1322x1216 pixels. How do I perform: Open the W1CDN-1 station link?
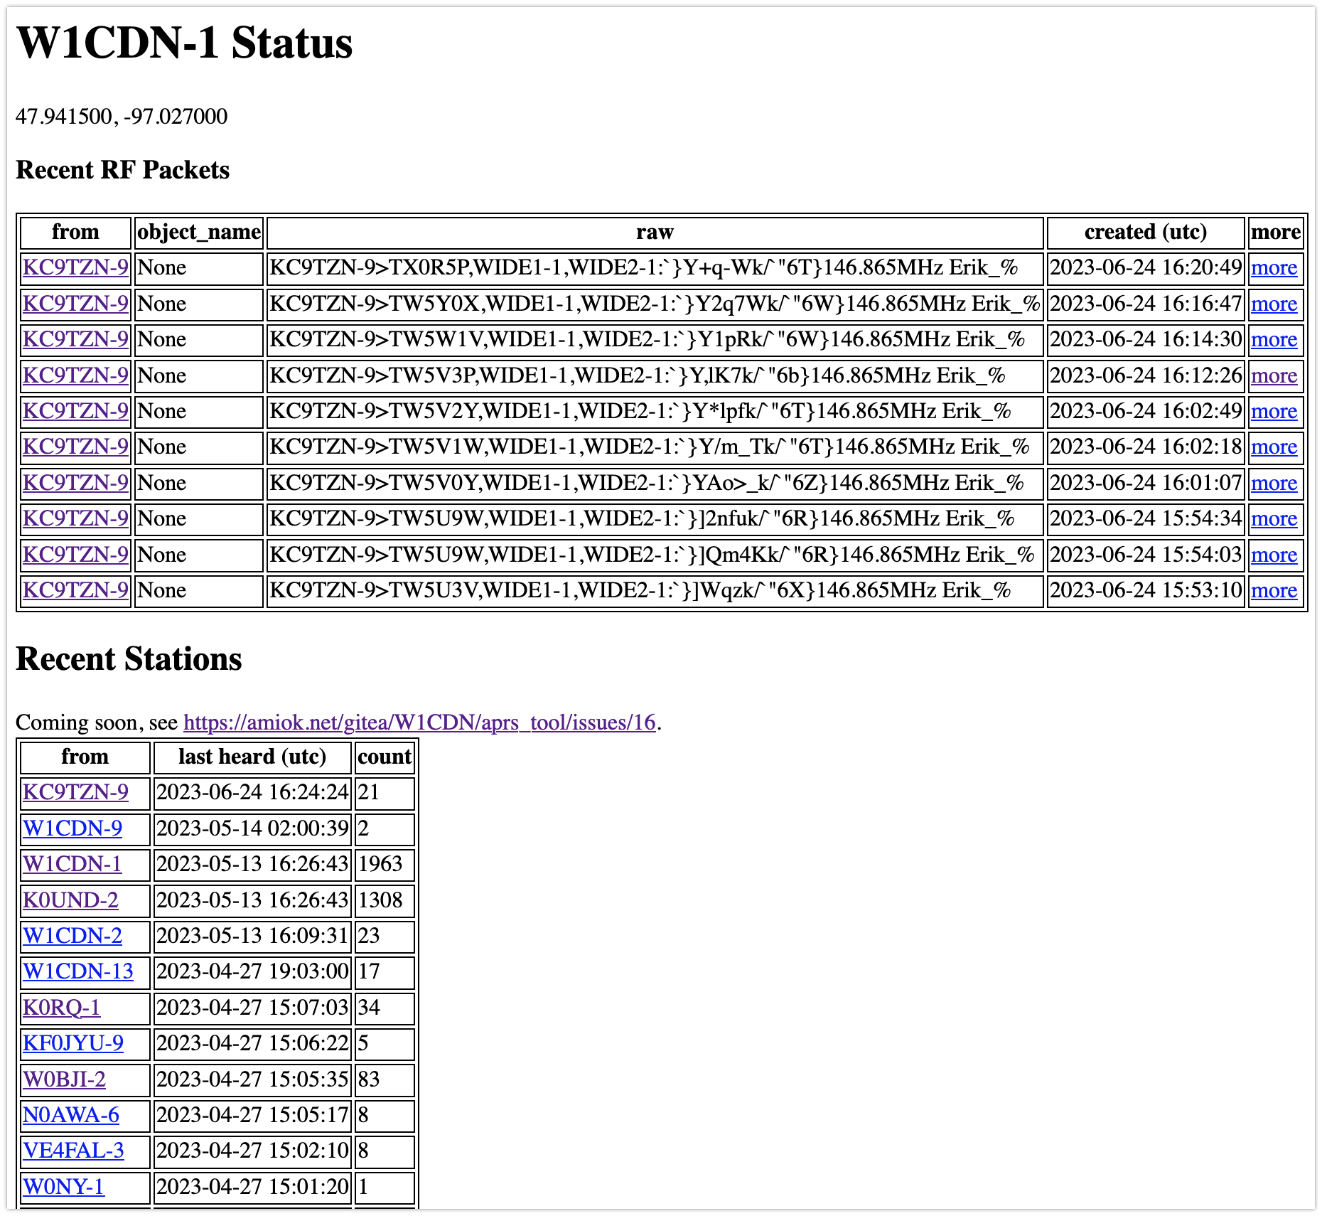[x=72, y=864]
